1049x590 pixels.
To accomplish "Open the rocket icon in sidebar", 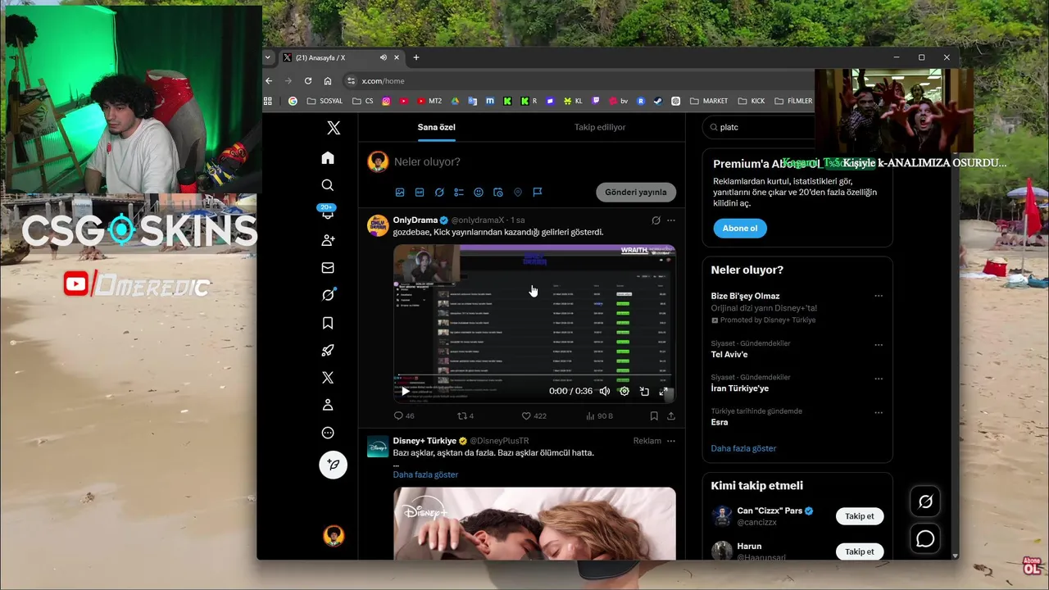I will pos(328,351).
